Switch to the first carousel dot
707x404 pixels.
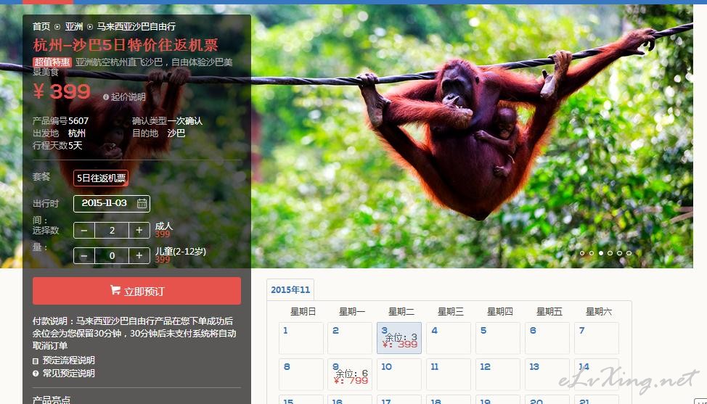(582, 253)
